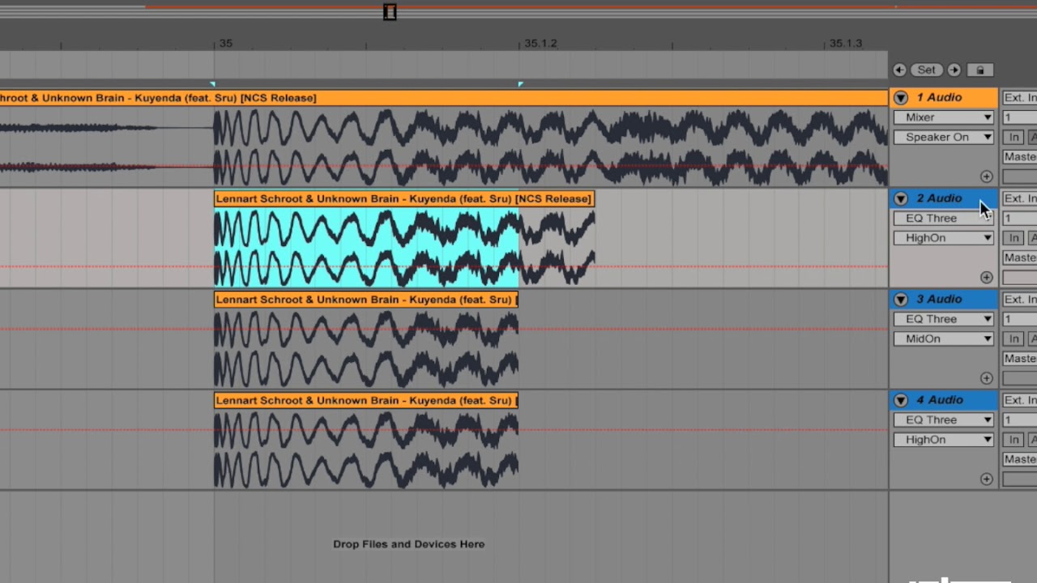Add automation lane on 3 Audio
This screenshot has height=583, width=1037.
click(986, 378)
